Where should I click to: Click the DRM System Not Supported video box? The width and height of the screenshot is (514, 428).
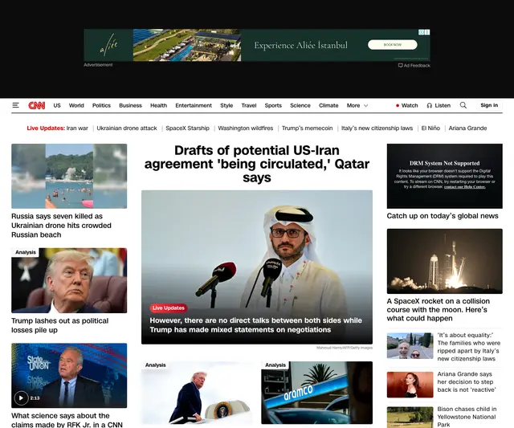pyautogui.click(x=444, y=176)
